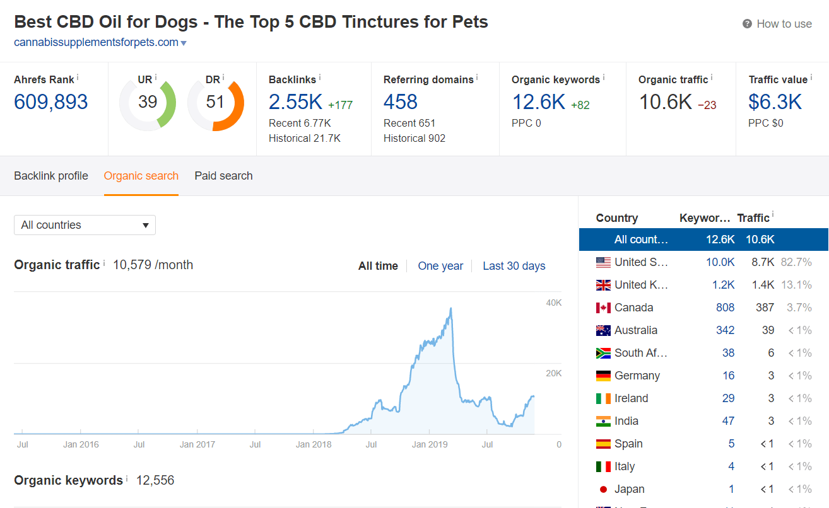Viewport: 829px width, 508px height.
Task: Select the Last 30 days chart range
Action: pos(514,266)
